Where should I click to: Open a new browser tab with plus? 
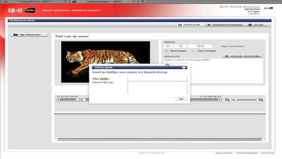143,1
